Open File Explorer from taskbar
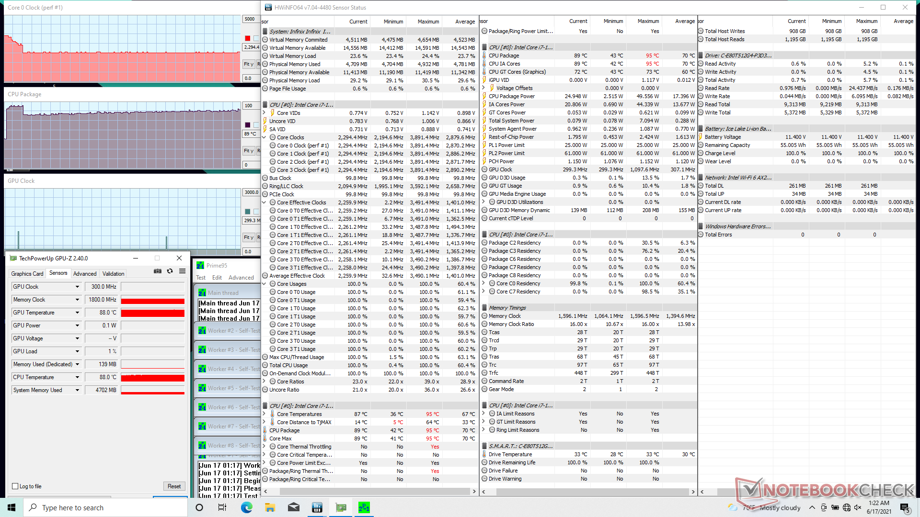The height and width of the screenshot is (517, 920). point(270,507)
